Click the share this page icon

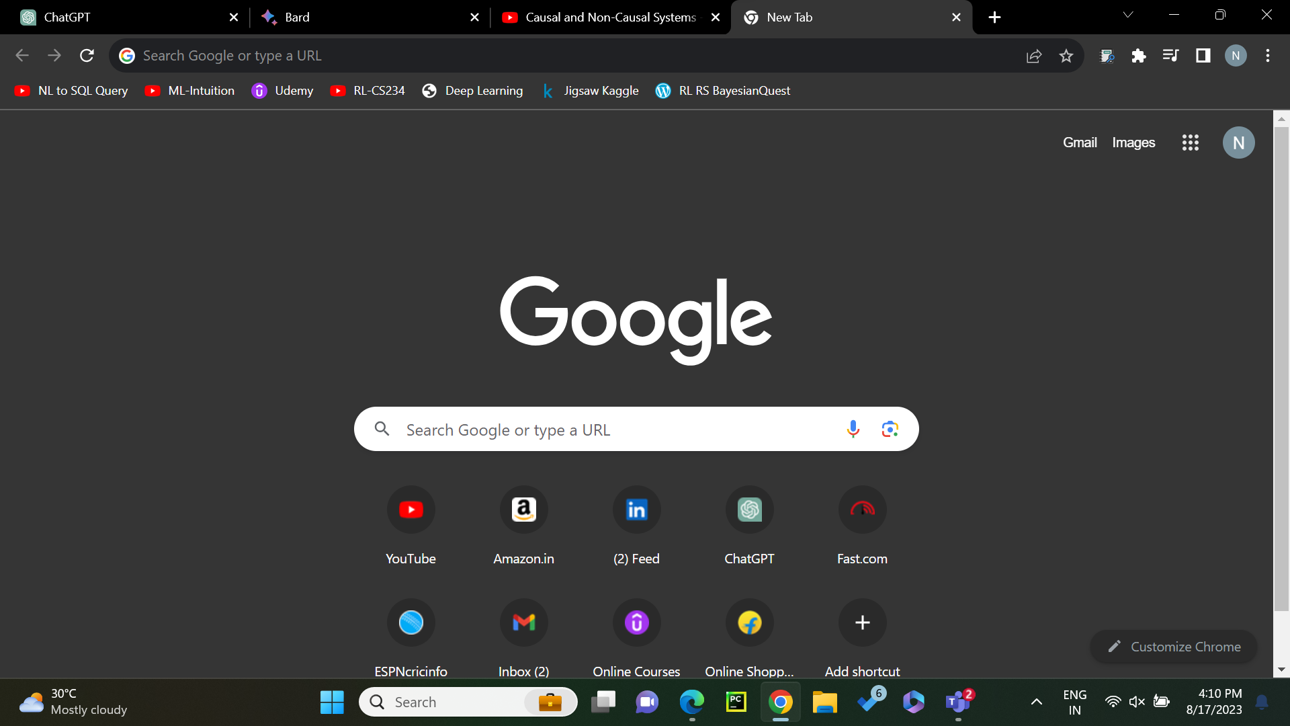[1034, 56]
